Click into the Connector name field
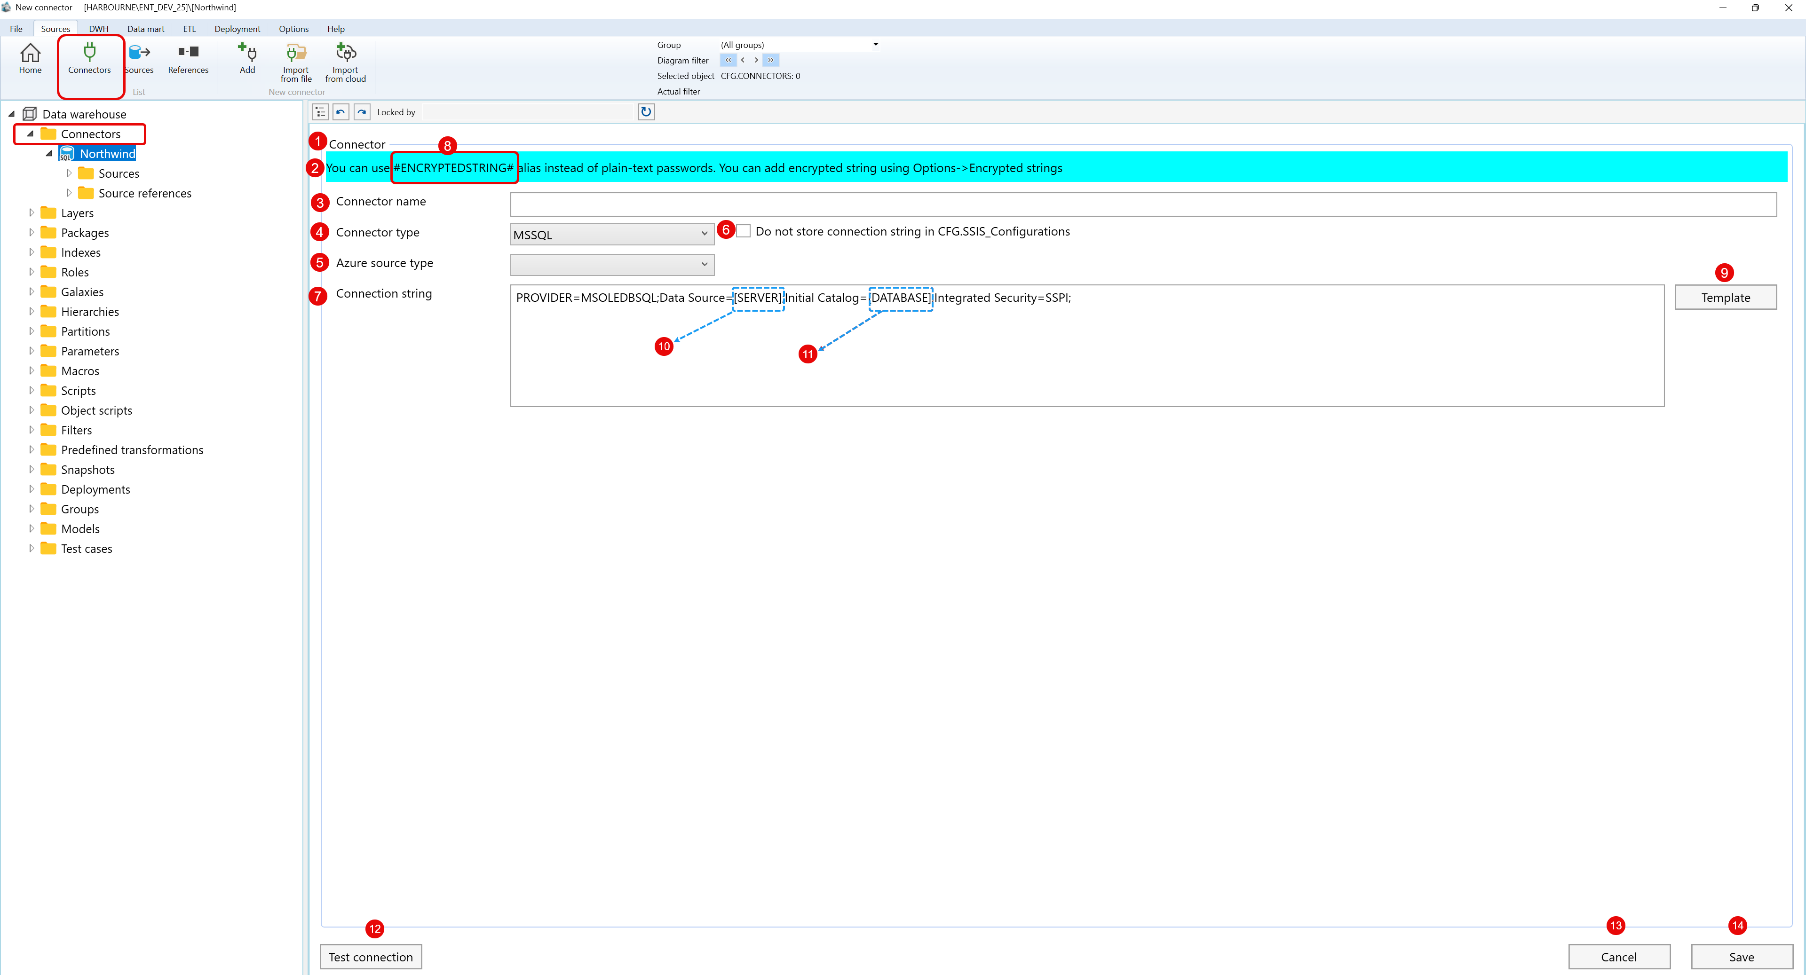1806x975 pixels. click(1143, 204)
